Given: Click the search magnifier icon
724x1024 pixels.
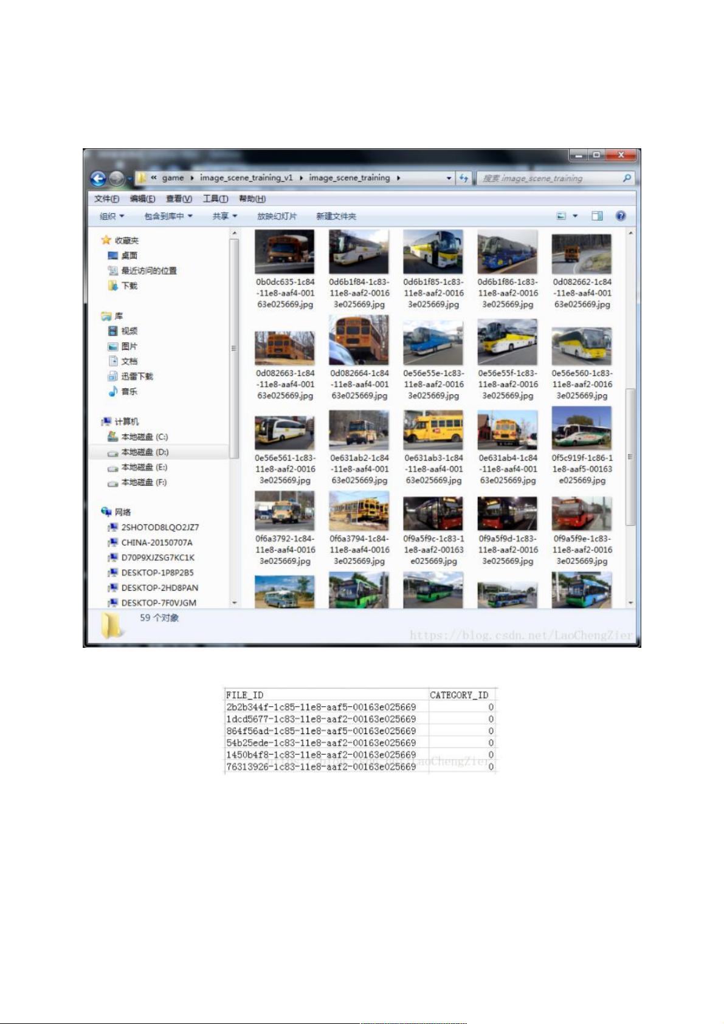Looking at the screenshot, I should click(627, 178).
